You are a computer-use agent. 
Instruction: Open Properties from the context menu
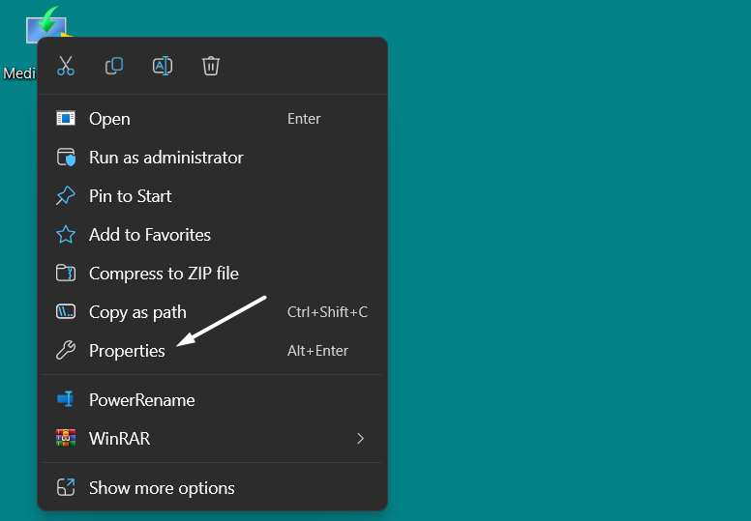tap(127, 351)
